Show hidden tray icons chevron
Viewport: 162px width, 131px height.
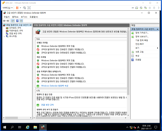[127, 127]
